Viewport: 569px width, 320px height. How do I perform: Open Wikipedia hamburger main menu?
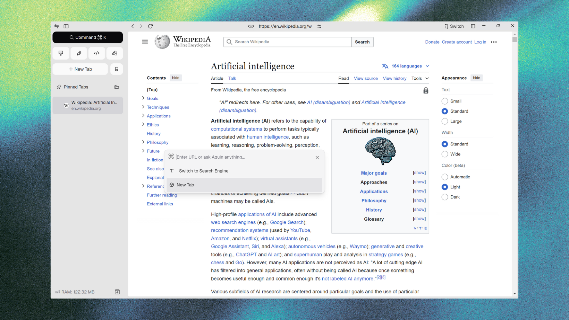point(145,42)
